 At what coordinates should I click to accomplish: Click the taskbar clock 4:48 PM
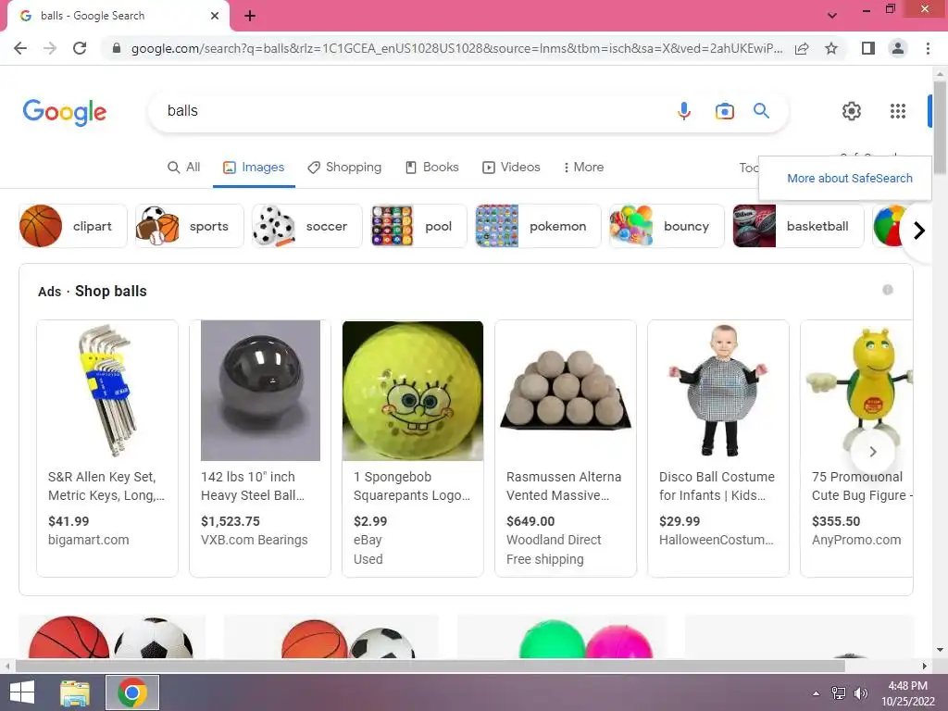[907, 686]
